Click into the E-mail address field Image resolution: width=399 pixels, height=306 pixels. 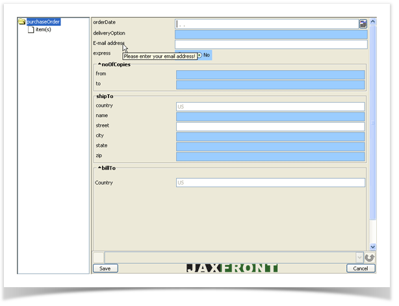coord(270,44)
